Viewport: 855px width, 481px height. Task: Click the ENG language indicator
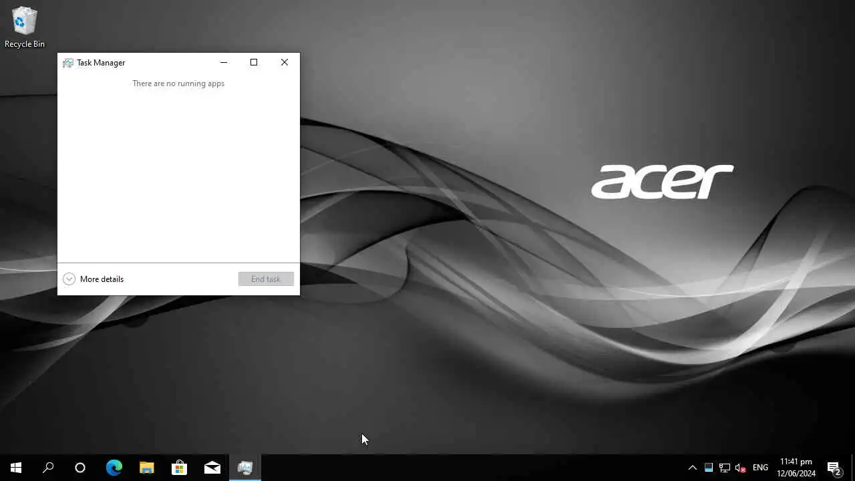coord(760,468)
